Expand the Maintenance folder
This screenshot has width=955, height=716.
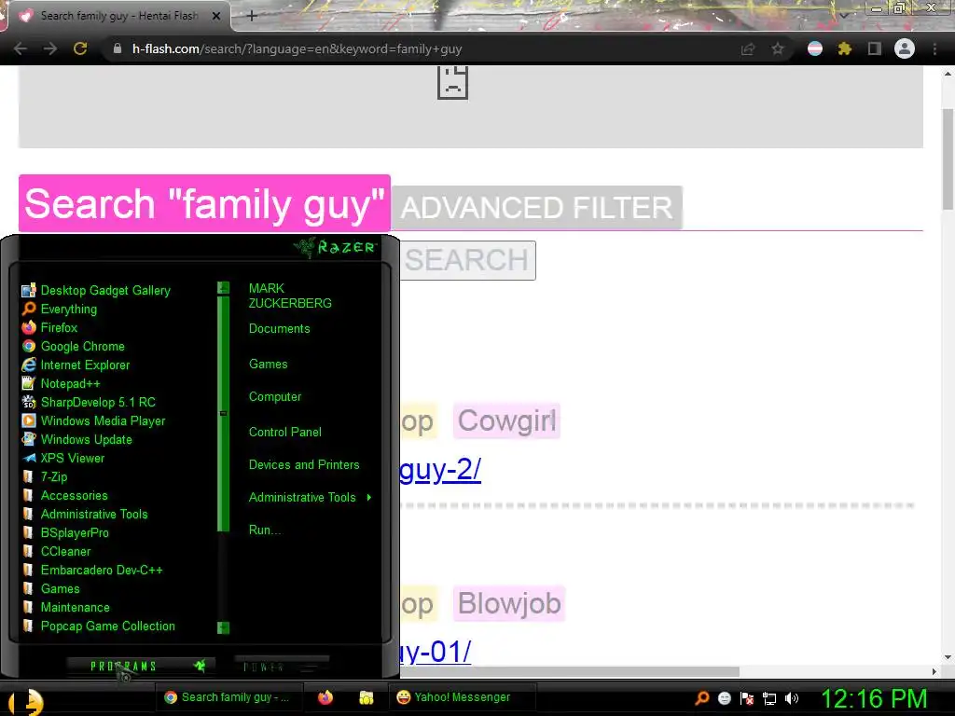[x=66, y=607]
